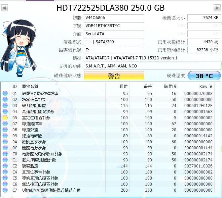Click the blue status icon for attribute 0C
Image resolution: width=222 pixels, height=198 pixels.
click(x=5, y=148)
